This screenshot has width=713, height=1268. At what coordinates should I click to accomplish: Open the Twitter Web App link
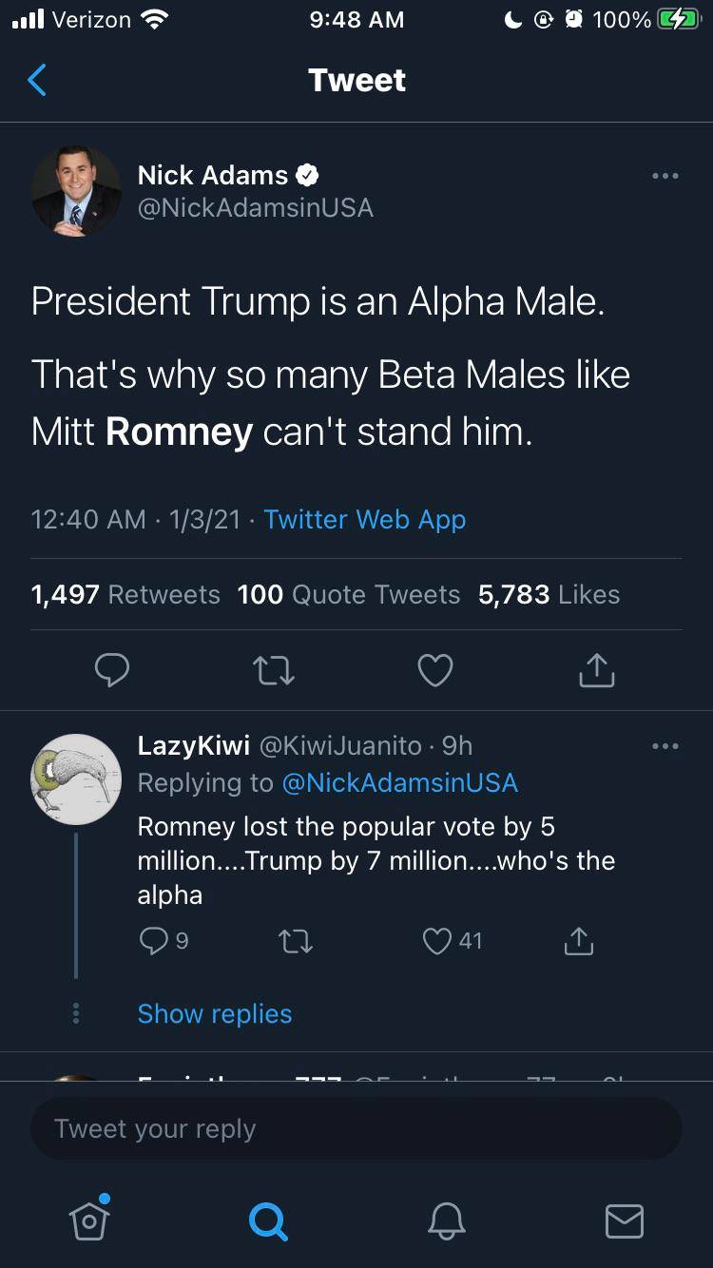pos(364,520)
